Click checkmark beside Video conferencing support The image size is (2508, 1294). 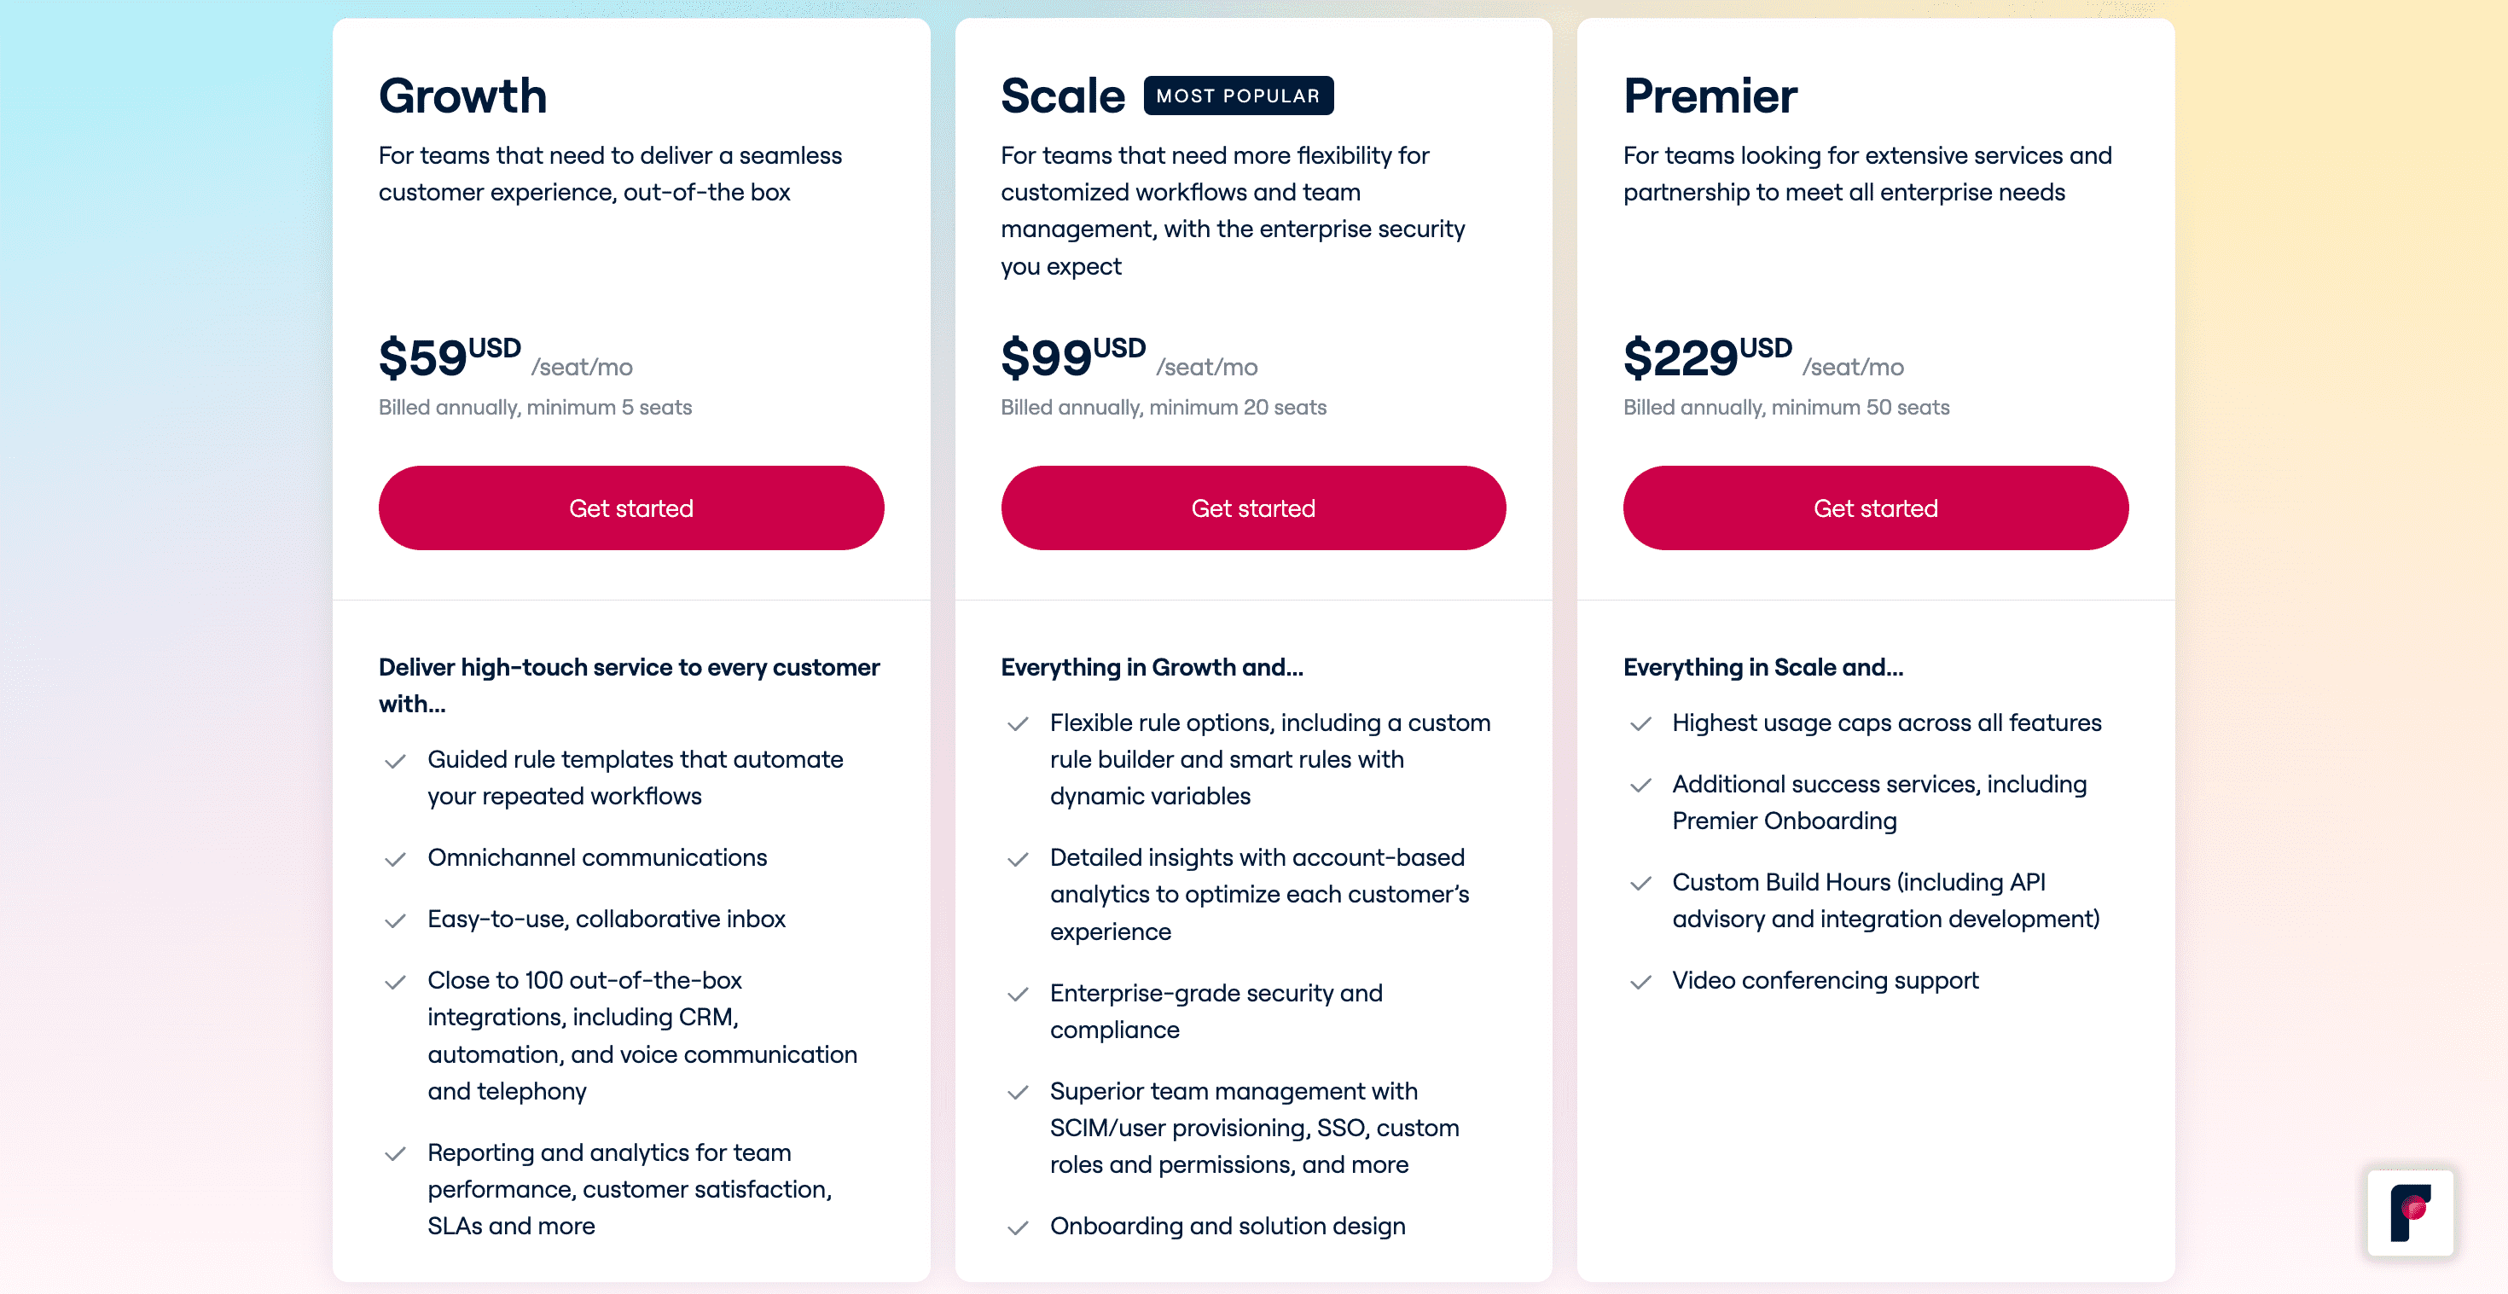tap(1640, 982)
